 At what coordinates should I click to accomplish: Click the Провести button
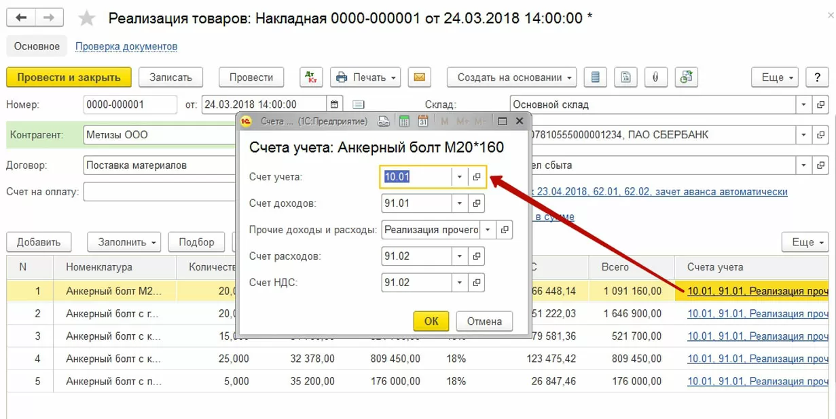251,77
